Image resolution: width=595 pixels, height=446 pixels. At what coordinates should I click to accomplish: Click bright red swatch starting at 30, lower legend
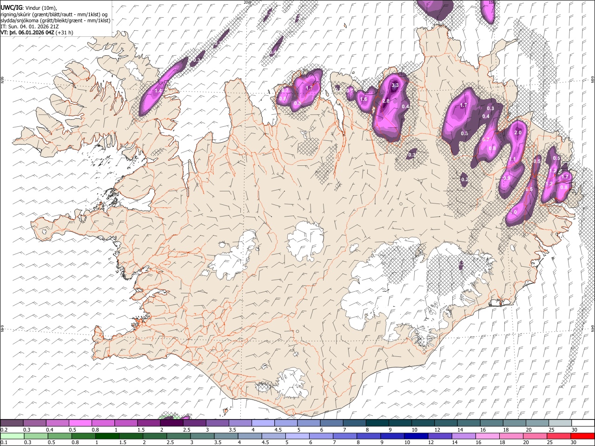click(x=583, y=436)
